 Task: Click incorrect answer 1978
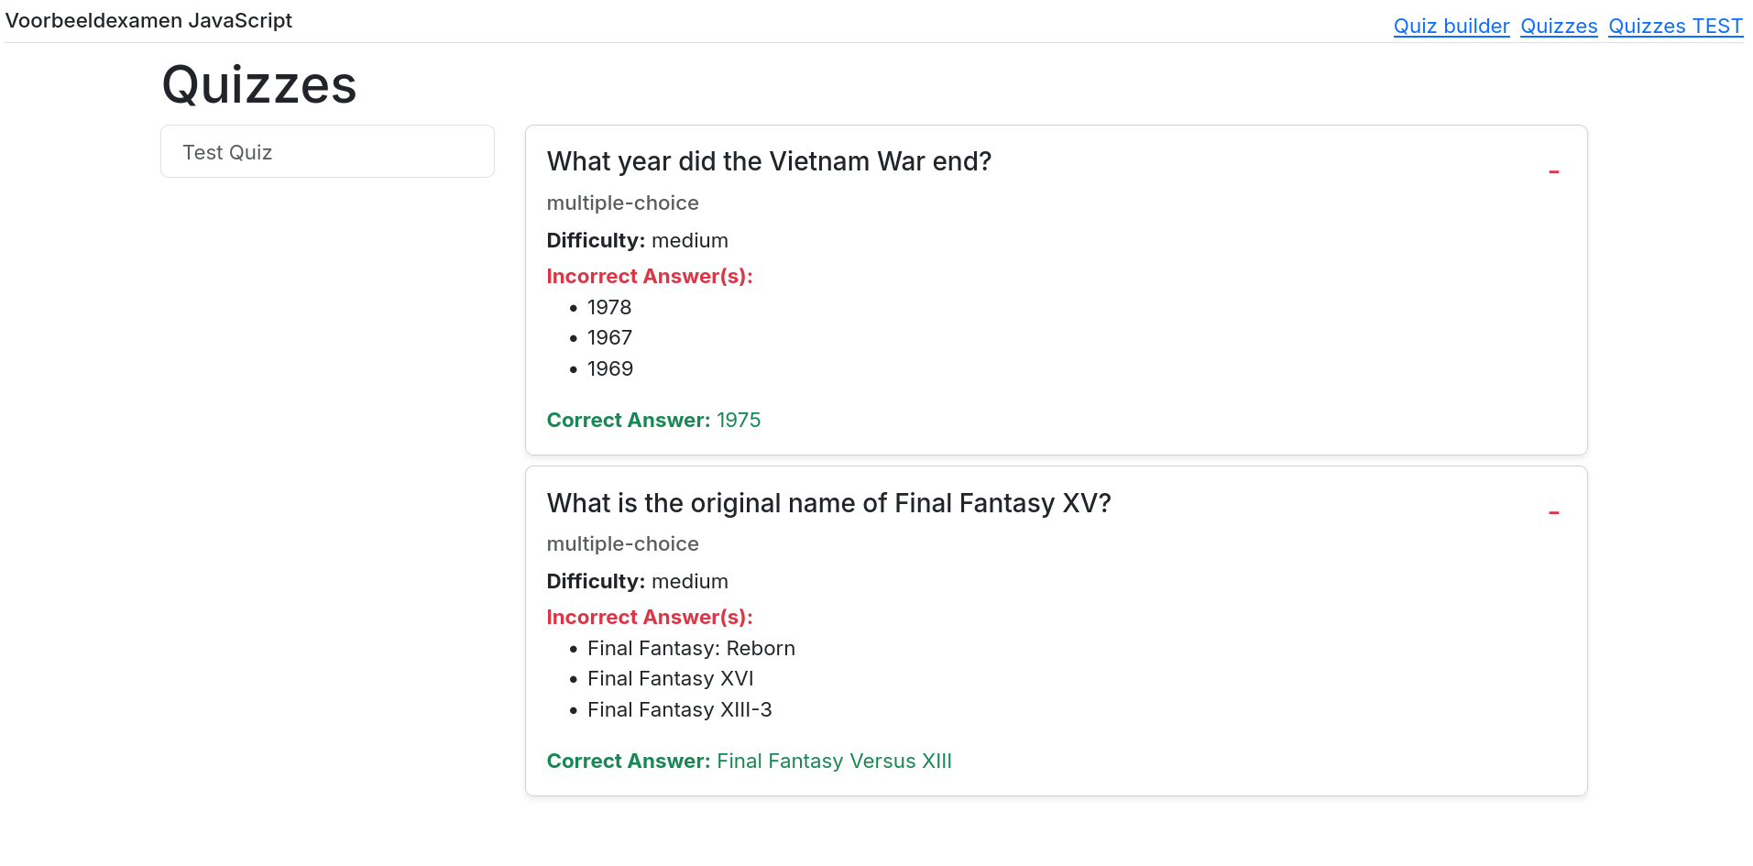pyautogui.click(x=609, y=307)
